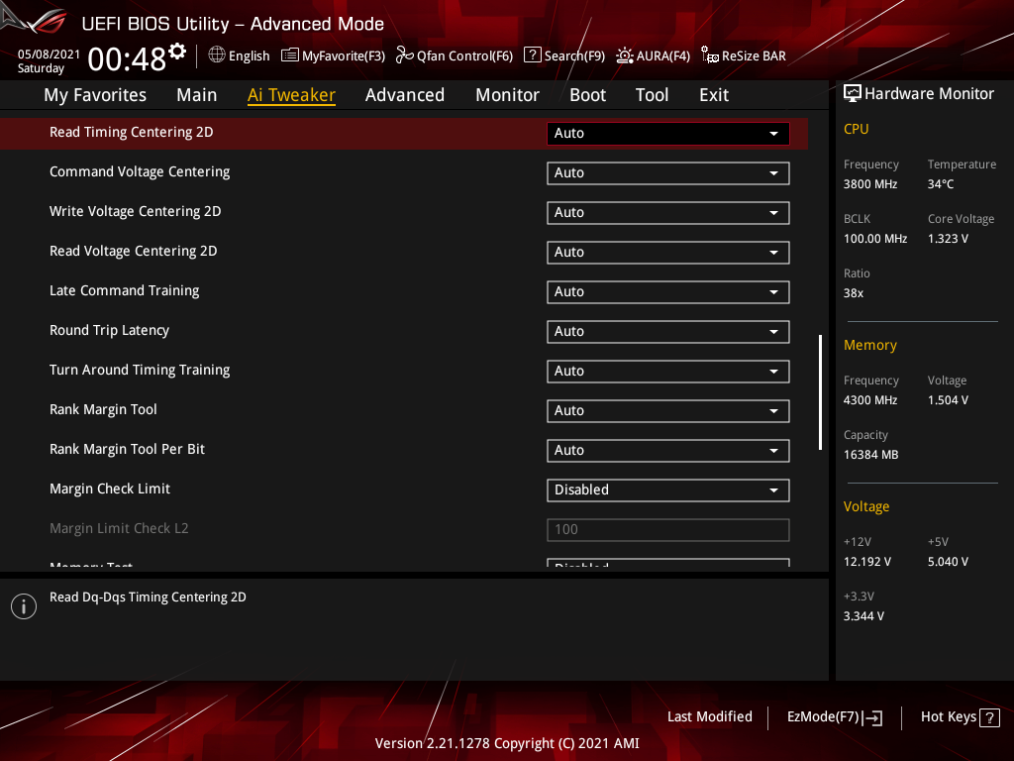
Task: Open Write Voltage Centering 2D dropdown
Action: click(x=668, y=212)
